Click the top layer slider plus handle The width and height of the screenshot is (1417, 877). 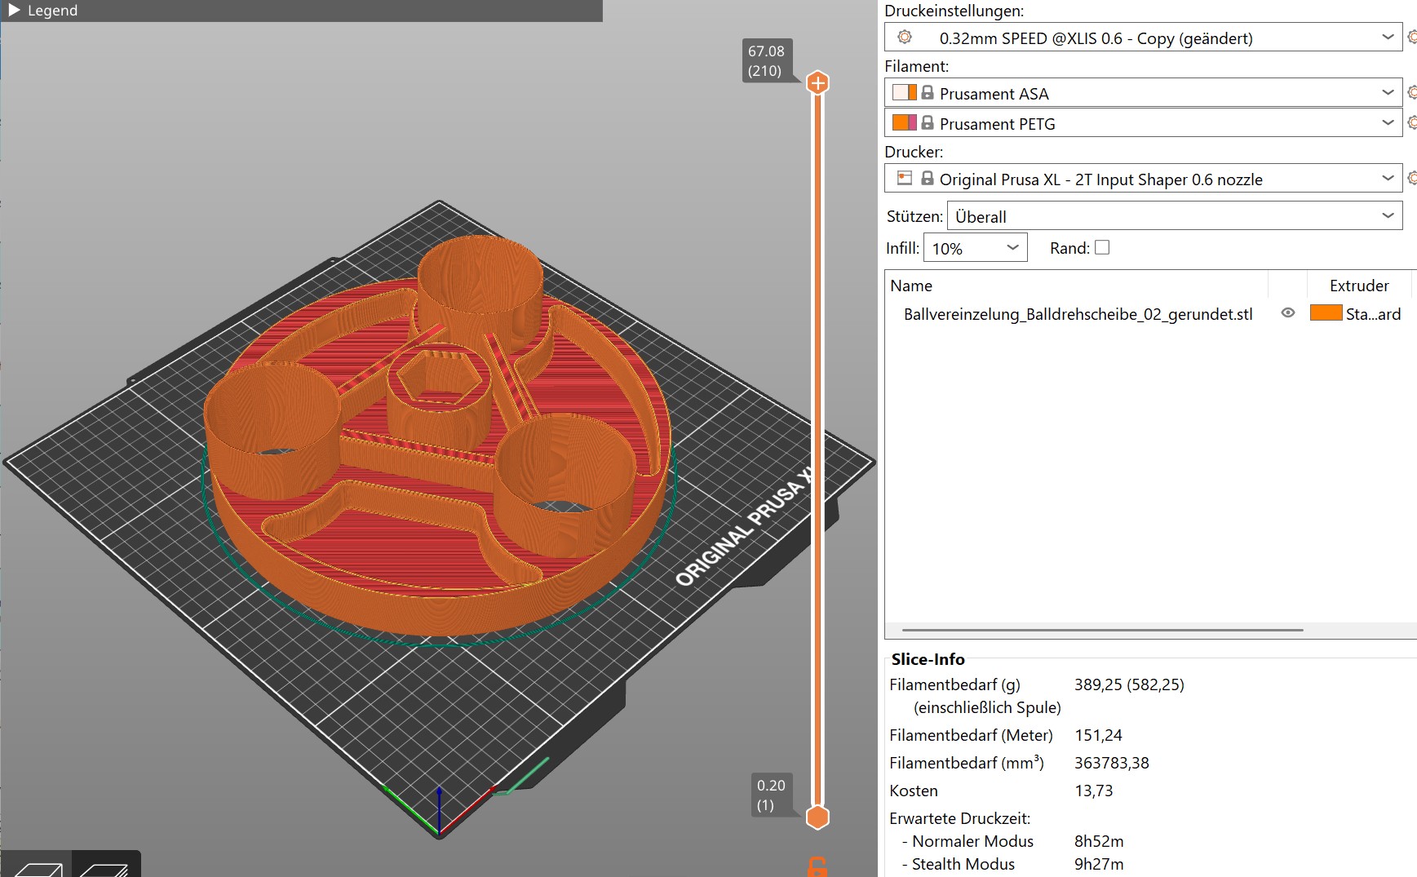[817, 82]
